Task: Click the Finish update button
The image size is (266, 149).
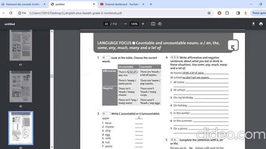Action: 259,13
